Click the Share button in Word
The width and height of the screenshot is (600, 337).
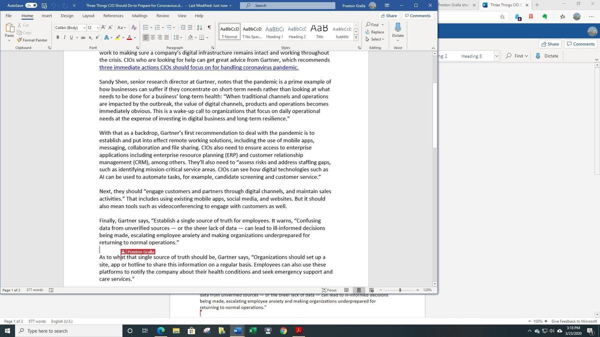click(x=389, y=15)
